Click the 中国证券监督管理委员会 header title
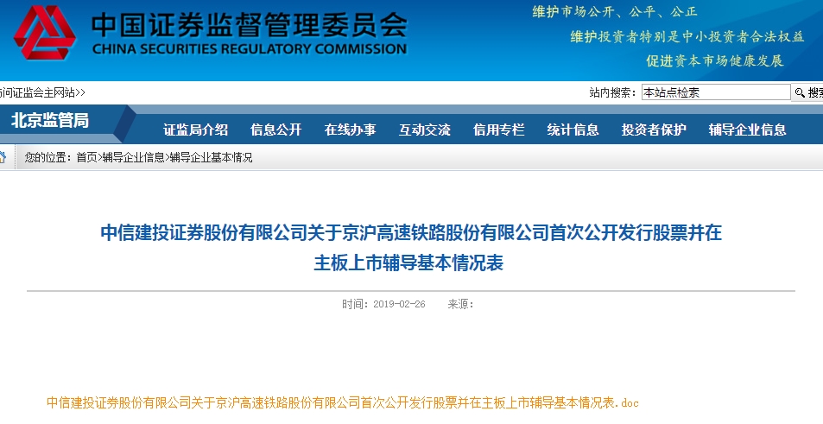The height and width of the screenshot is (424, 823). click(x=250, y=26)
